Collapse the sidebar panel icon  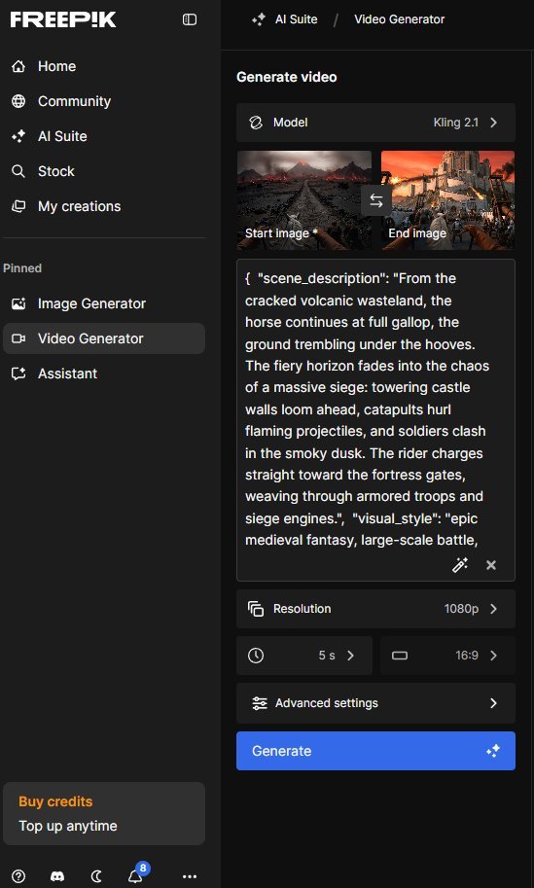point(190,19)
